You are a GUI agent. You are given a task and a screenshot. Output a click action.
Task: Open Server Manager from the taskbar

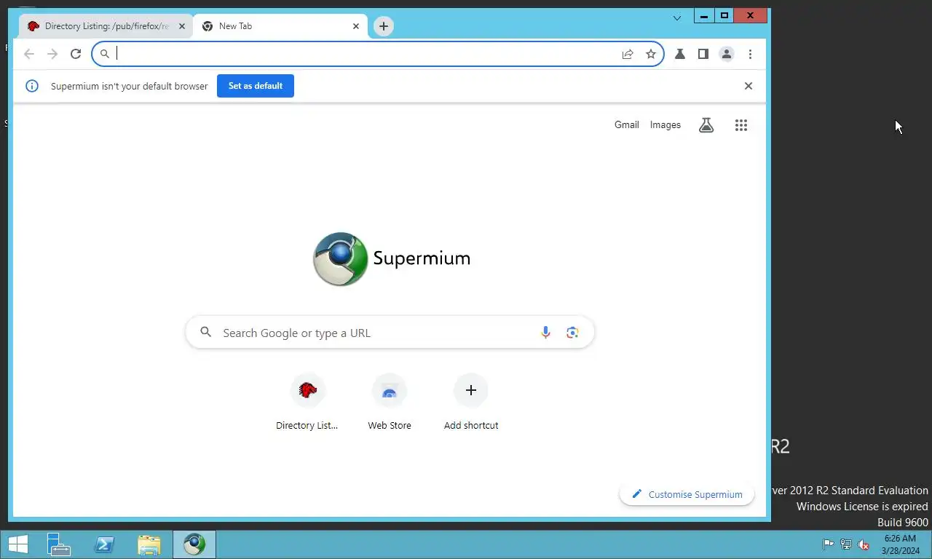coord(58,544)
